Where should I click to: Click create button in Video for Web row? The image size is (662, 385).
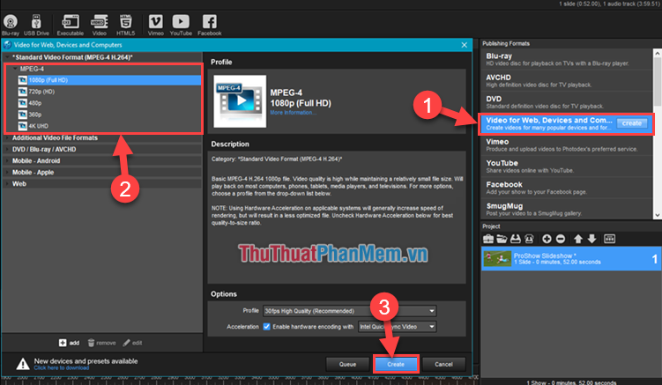coord(632,123)
